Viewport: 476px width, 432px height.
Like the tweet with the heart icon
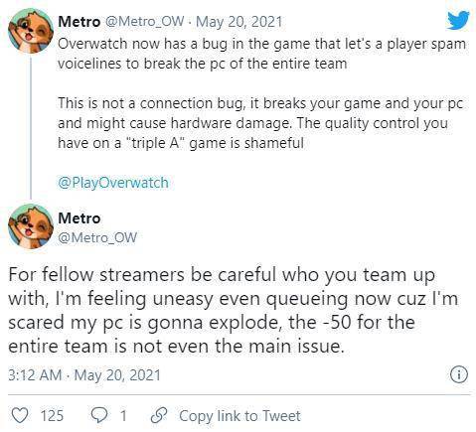tap(20, 415)
